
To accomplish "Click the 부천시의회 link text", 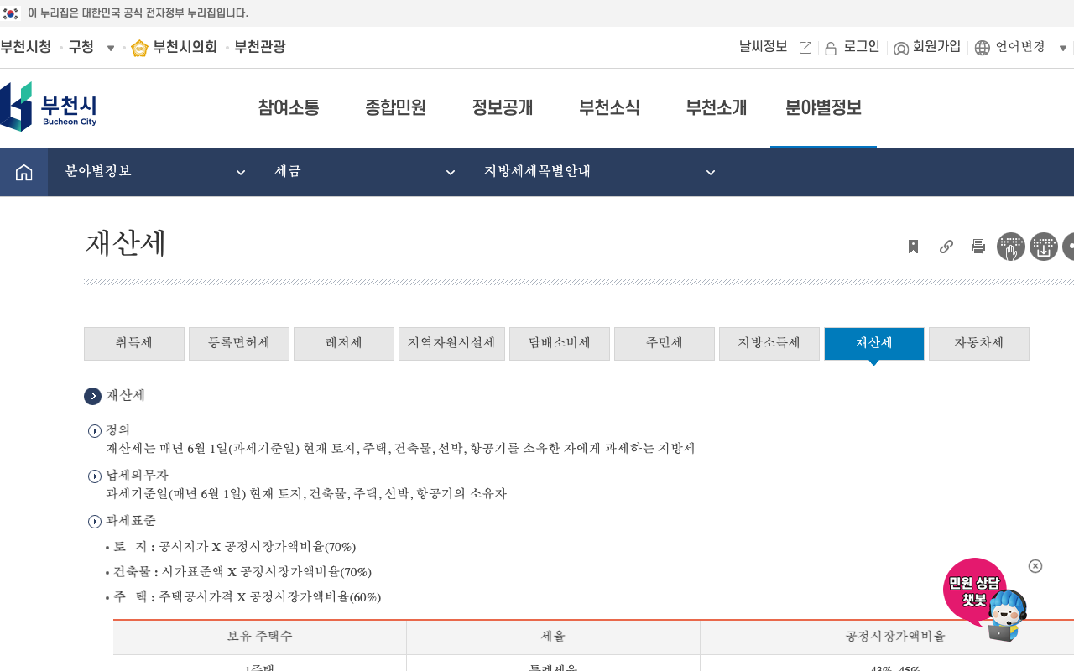I will (x=185, y=48).
